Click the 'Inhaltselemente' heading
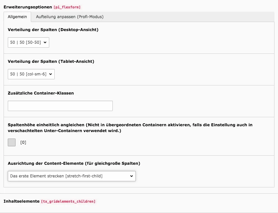The width and height of the screenshot is (278, 213). 21,201
